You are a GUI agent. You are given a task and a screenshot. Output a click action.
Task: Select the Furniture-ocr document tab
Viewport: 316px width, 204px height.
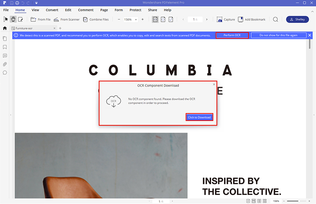pyautogui.click(x=33, y=28)
